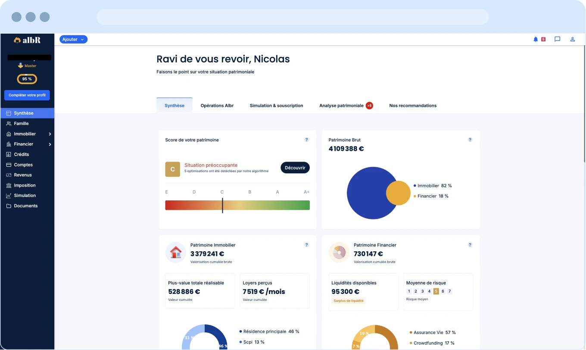Click the albR logo in sidebar
586x350 pixels.
[x=27, y=40]
